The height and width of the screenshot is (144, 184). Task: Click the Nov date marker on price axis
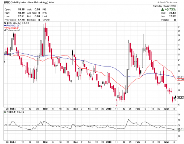[x=45, y=109]
